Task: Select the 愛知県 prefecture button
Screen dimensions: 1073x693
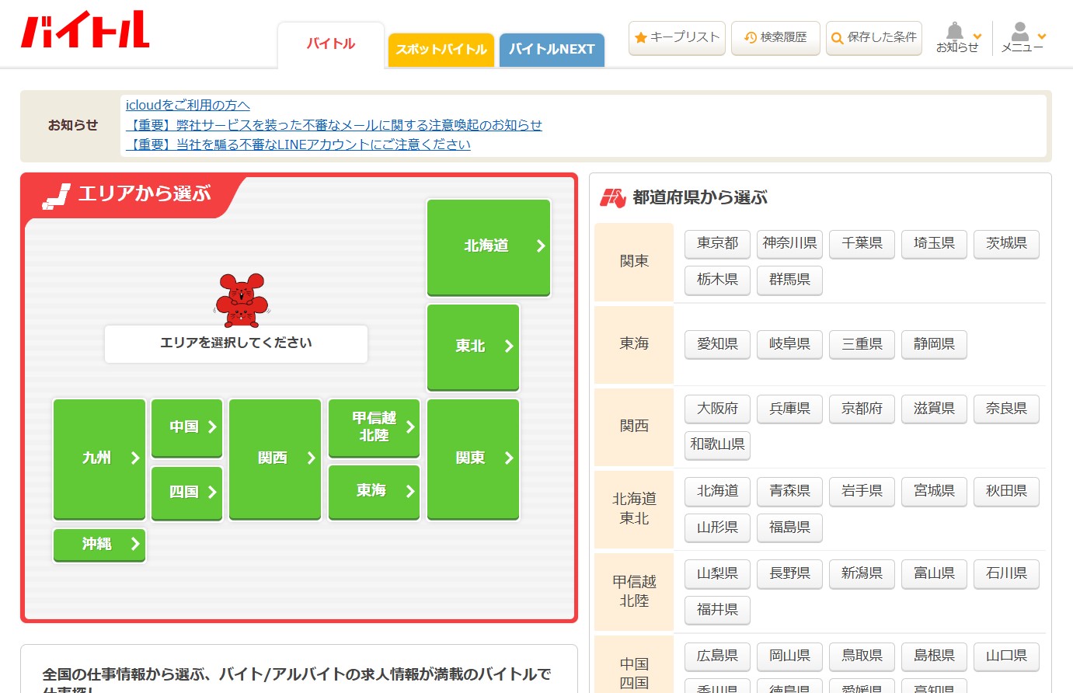Action: 717,343
